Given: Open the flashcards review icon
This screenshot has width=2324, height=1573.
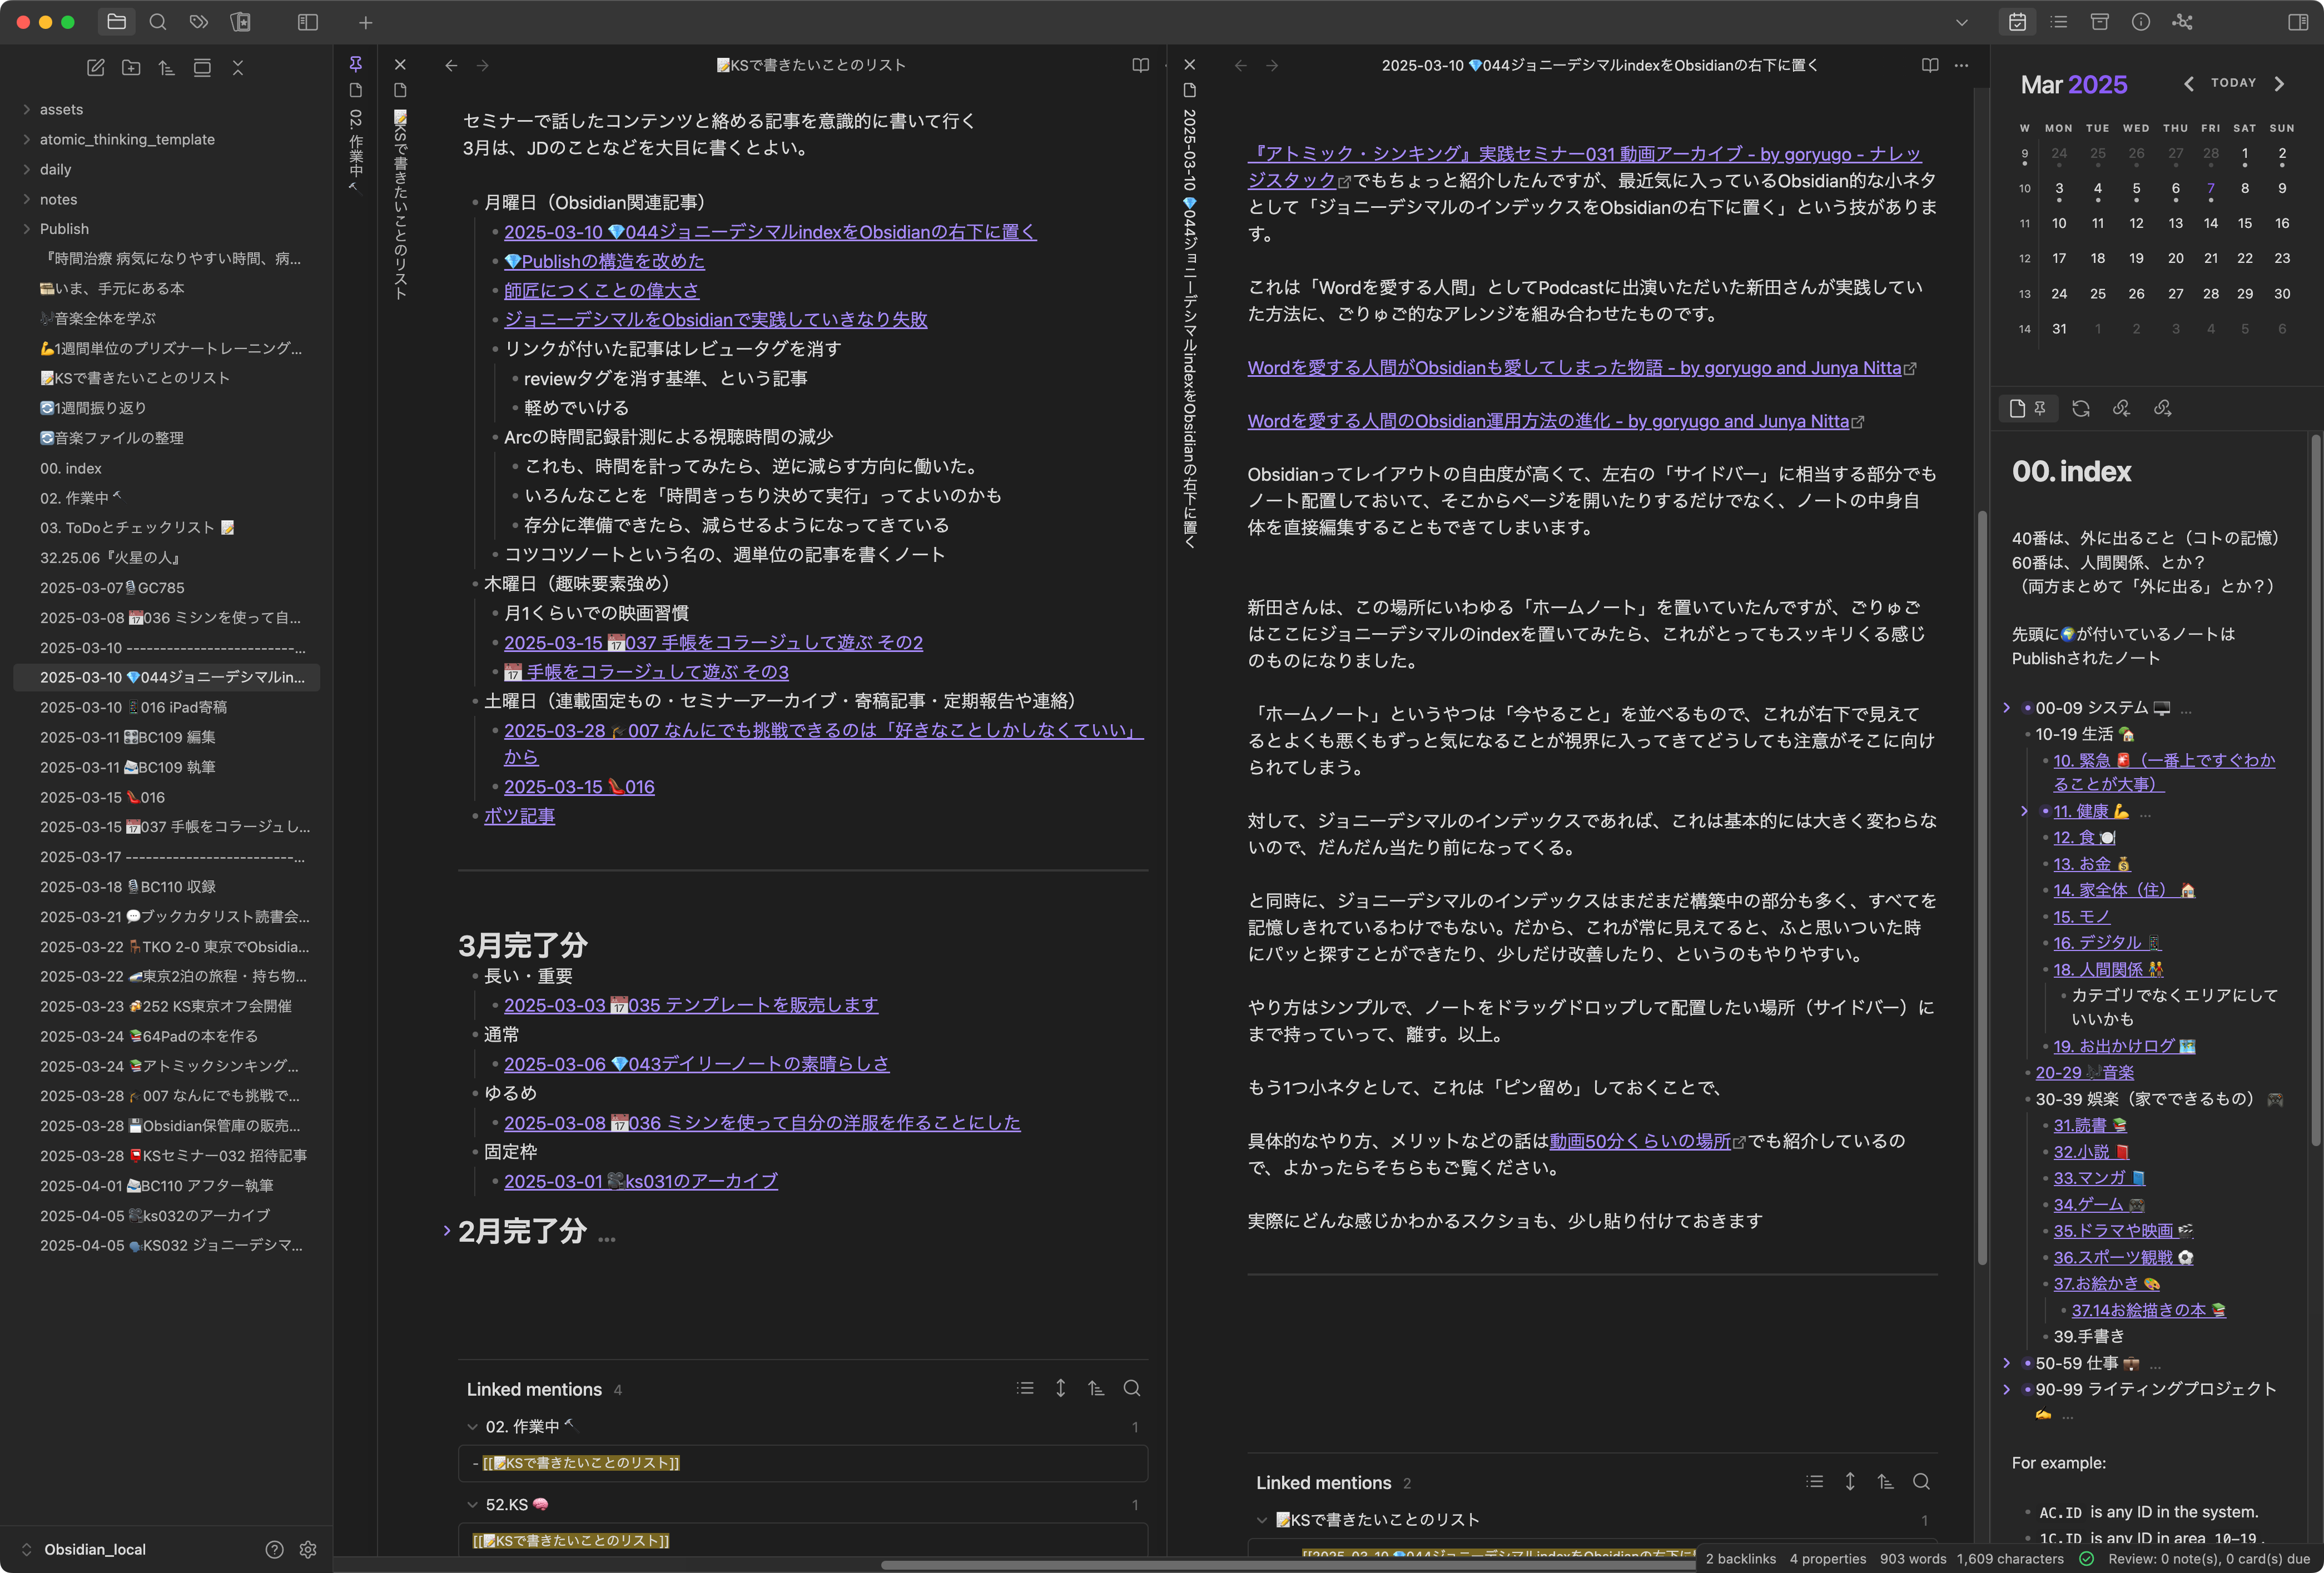Looking at the screenshot, I should point(240,22).
